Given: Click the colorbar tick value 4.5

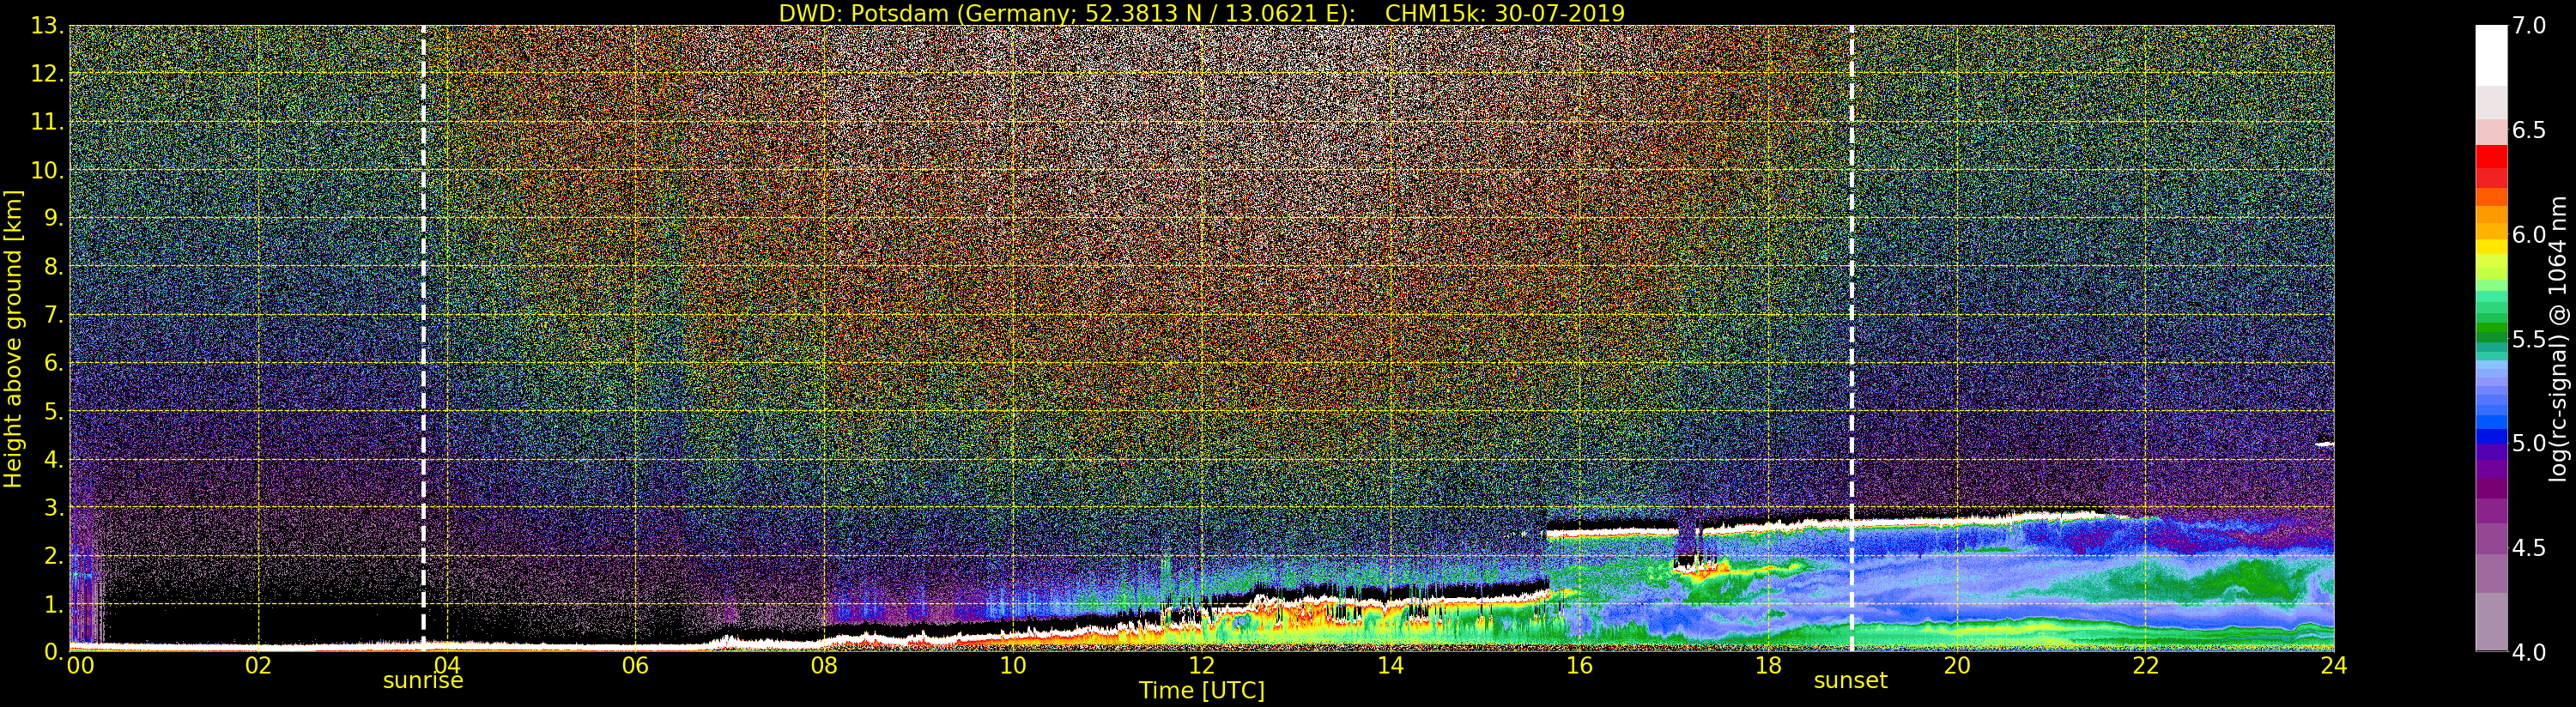Looking at the screenshot, I should (x=2529, y=548).
